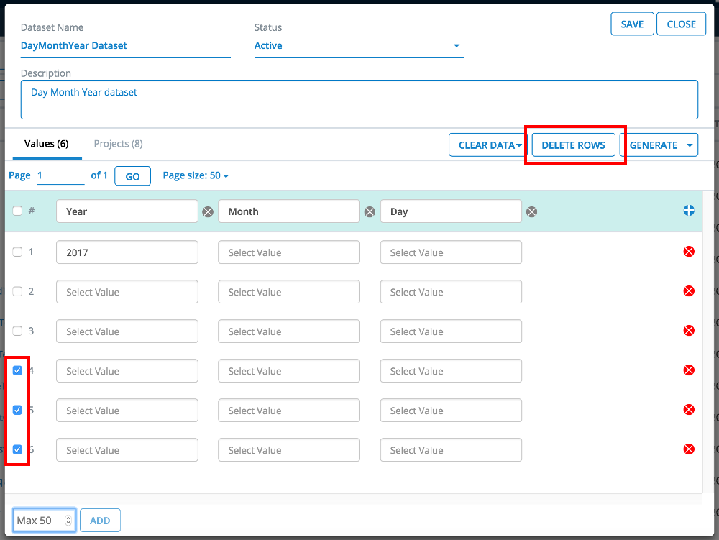
Task: Delete row 1 using its red X icon
Action: 688,252
